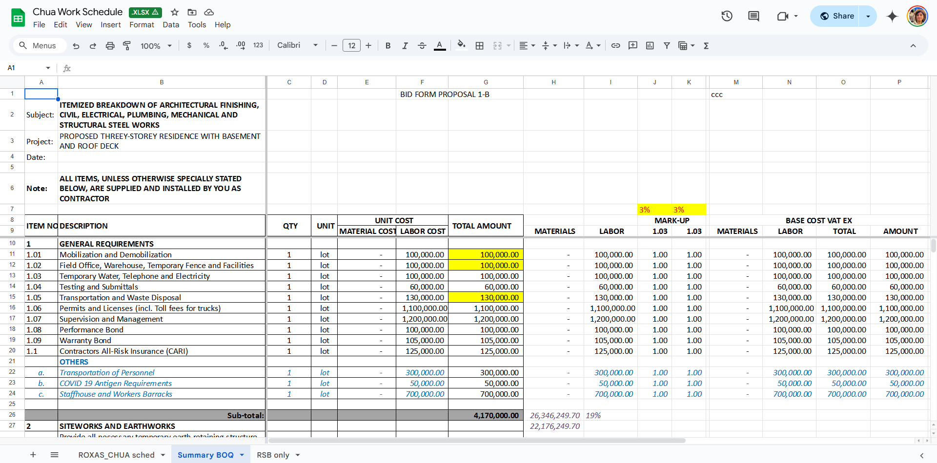Apply strikethrough formatting
Screen dimensions: 937x463
coord(422,45)
